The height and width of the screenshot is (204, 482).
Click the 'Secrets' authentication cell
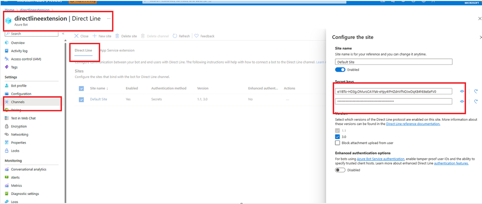click(x=156, y=100)
